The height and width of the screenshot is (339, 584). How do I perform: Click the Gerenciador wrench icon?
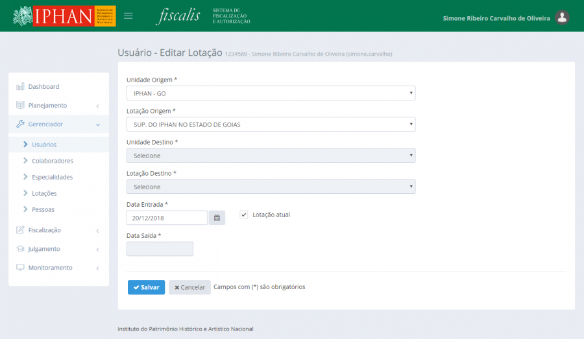(20, 124)
